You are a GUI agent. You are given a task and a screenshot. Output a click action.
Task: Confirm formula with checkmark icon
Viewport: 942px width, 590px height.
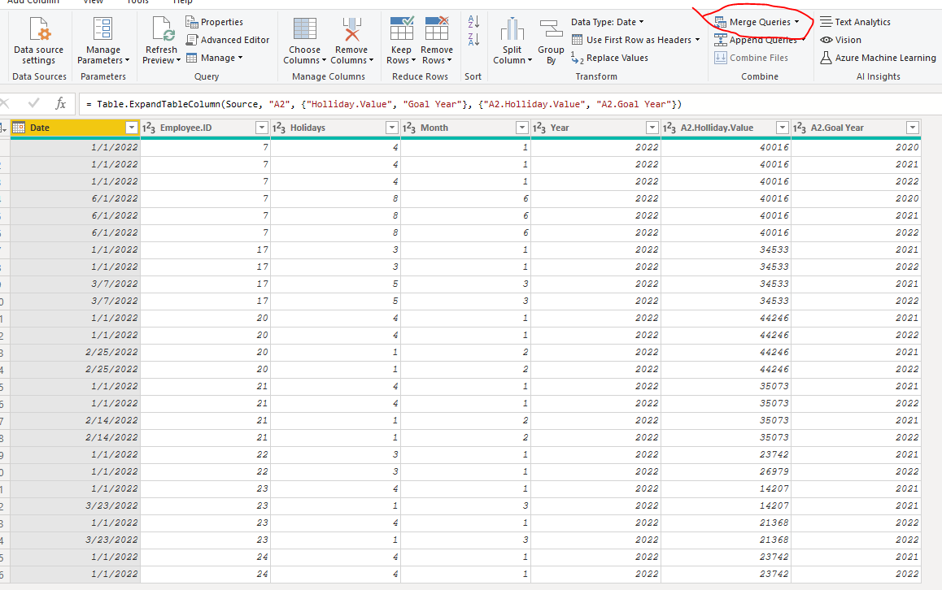(33, 103)
